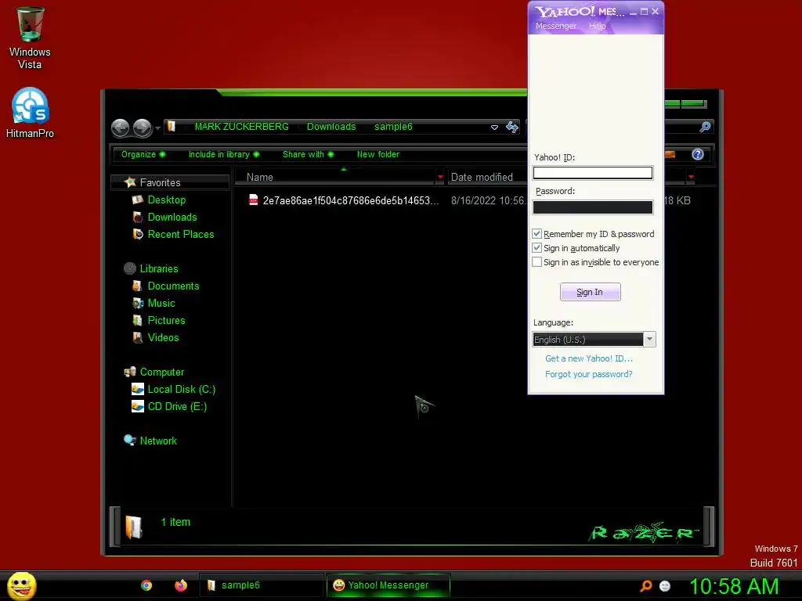Switch to the sample6 taskbar window
This screenshot has width=802, height=601.
click(x=261, y=585)
